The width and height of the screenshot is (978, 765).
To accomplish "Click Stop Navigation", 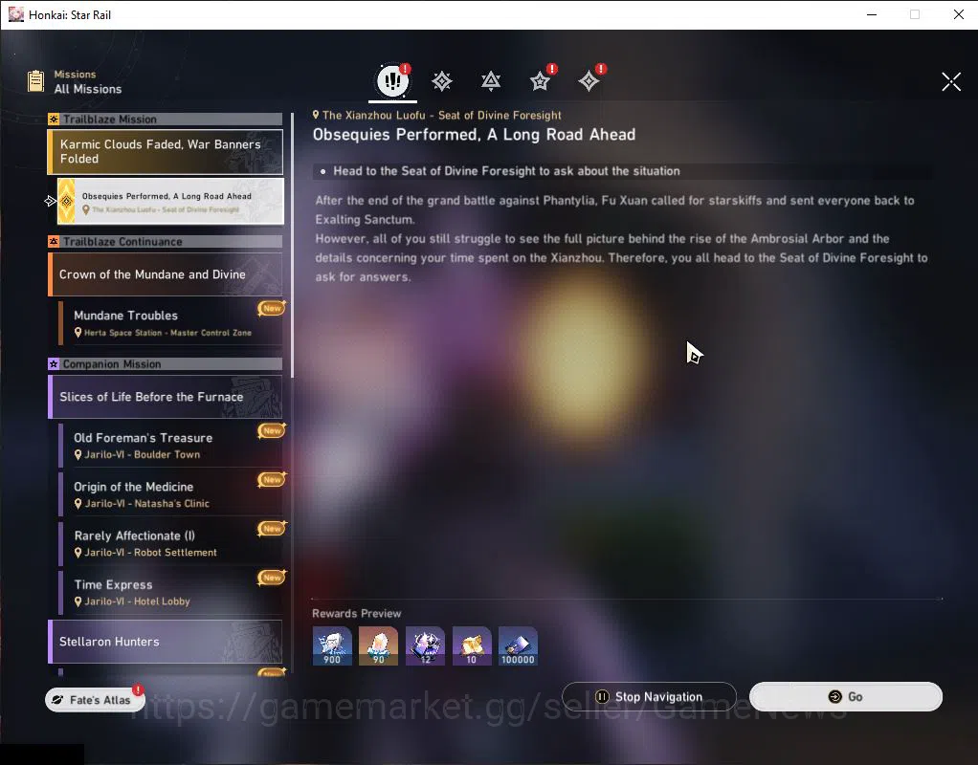I will pos(650,696).
